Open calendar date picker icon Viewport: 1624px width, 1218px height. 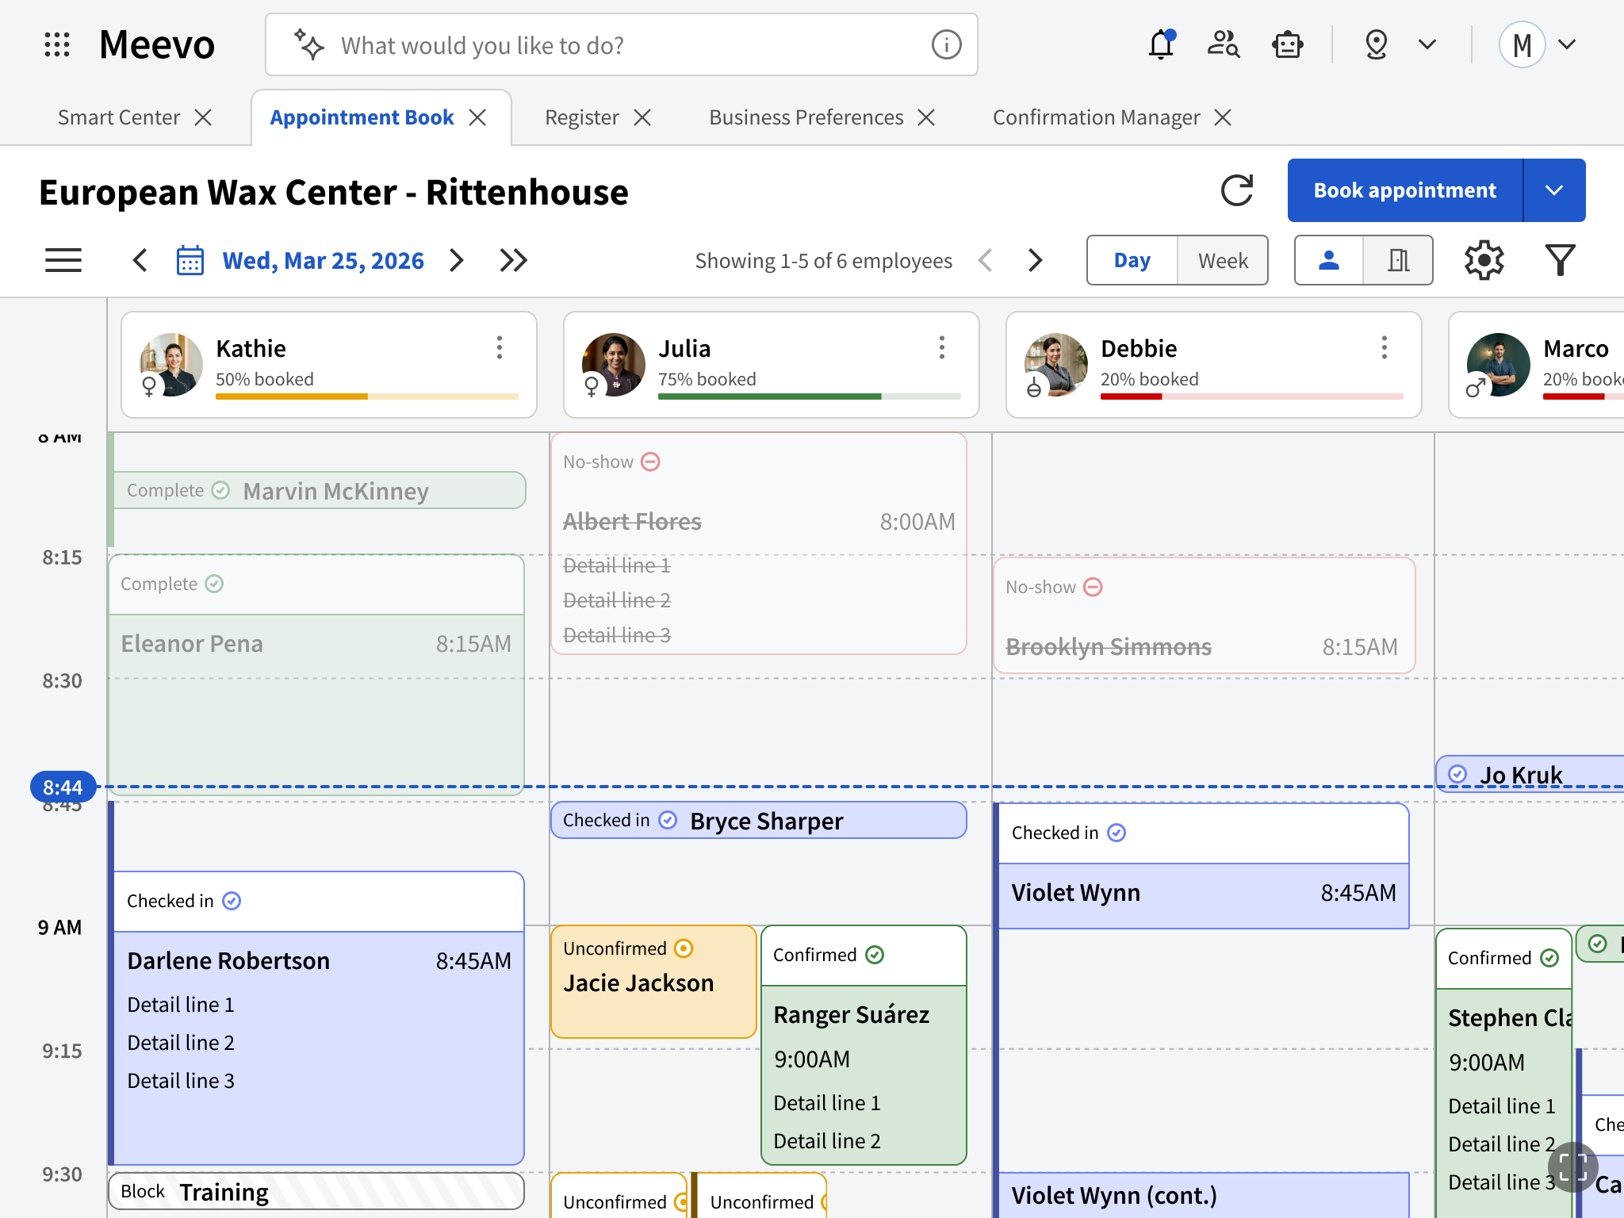click(x=190, y=260)
